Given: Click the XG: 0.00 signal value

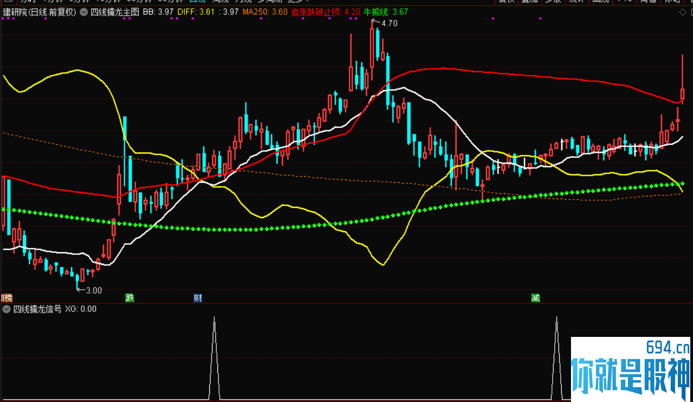Looking at the screenshot, I should 81,309.
